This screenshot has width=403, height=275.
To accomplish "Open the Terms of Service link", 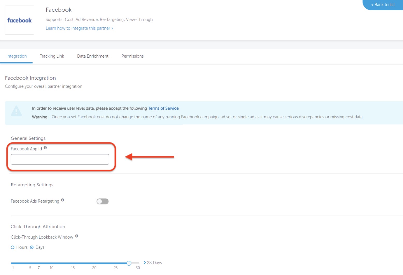I will [x=163, y=108].
